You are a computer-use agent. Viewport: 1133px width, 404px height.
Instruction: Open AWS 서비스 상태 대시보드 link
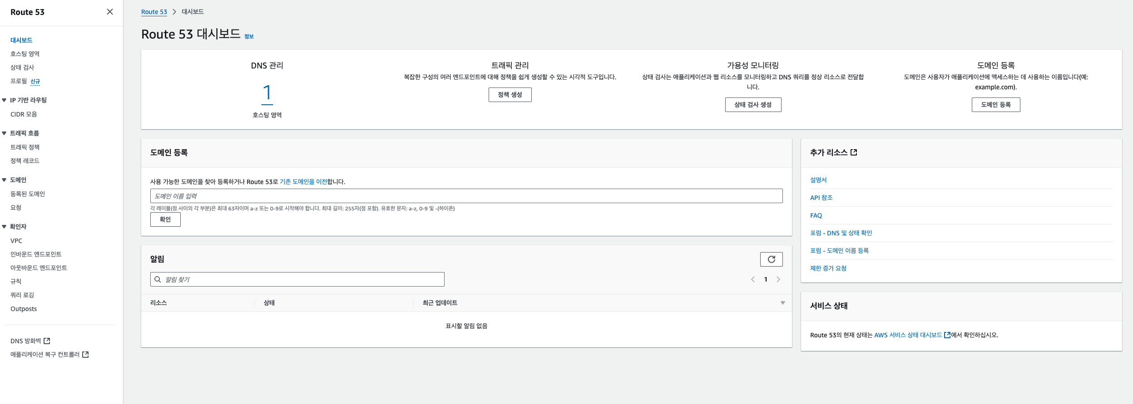click(908, 335)
